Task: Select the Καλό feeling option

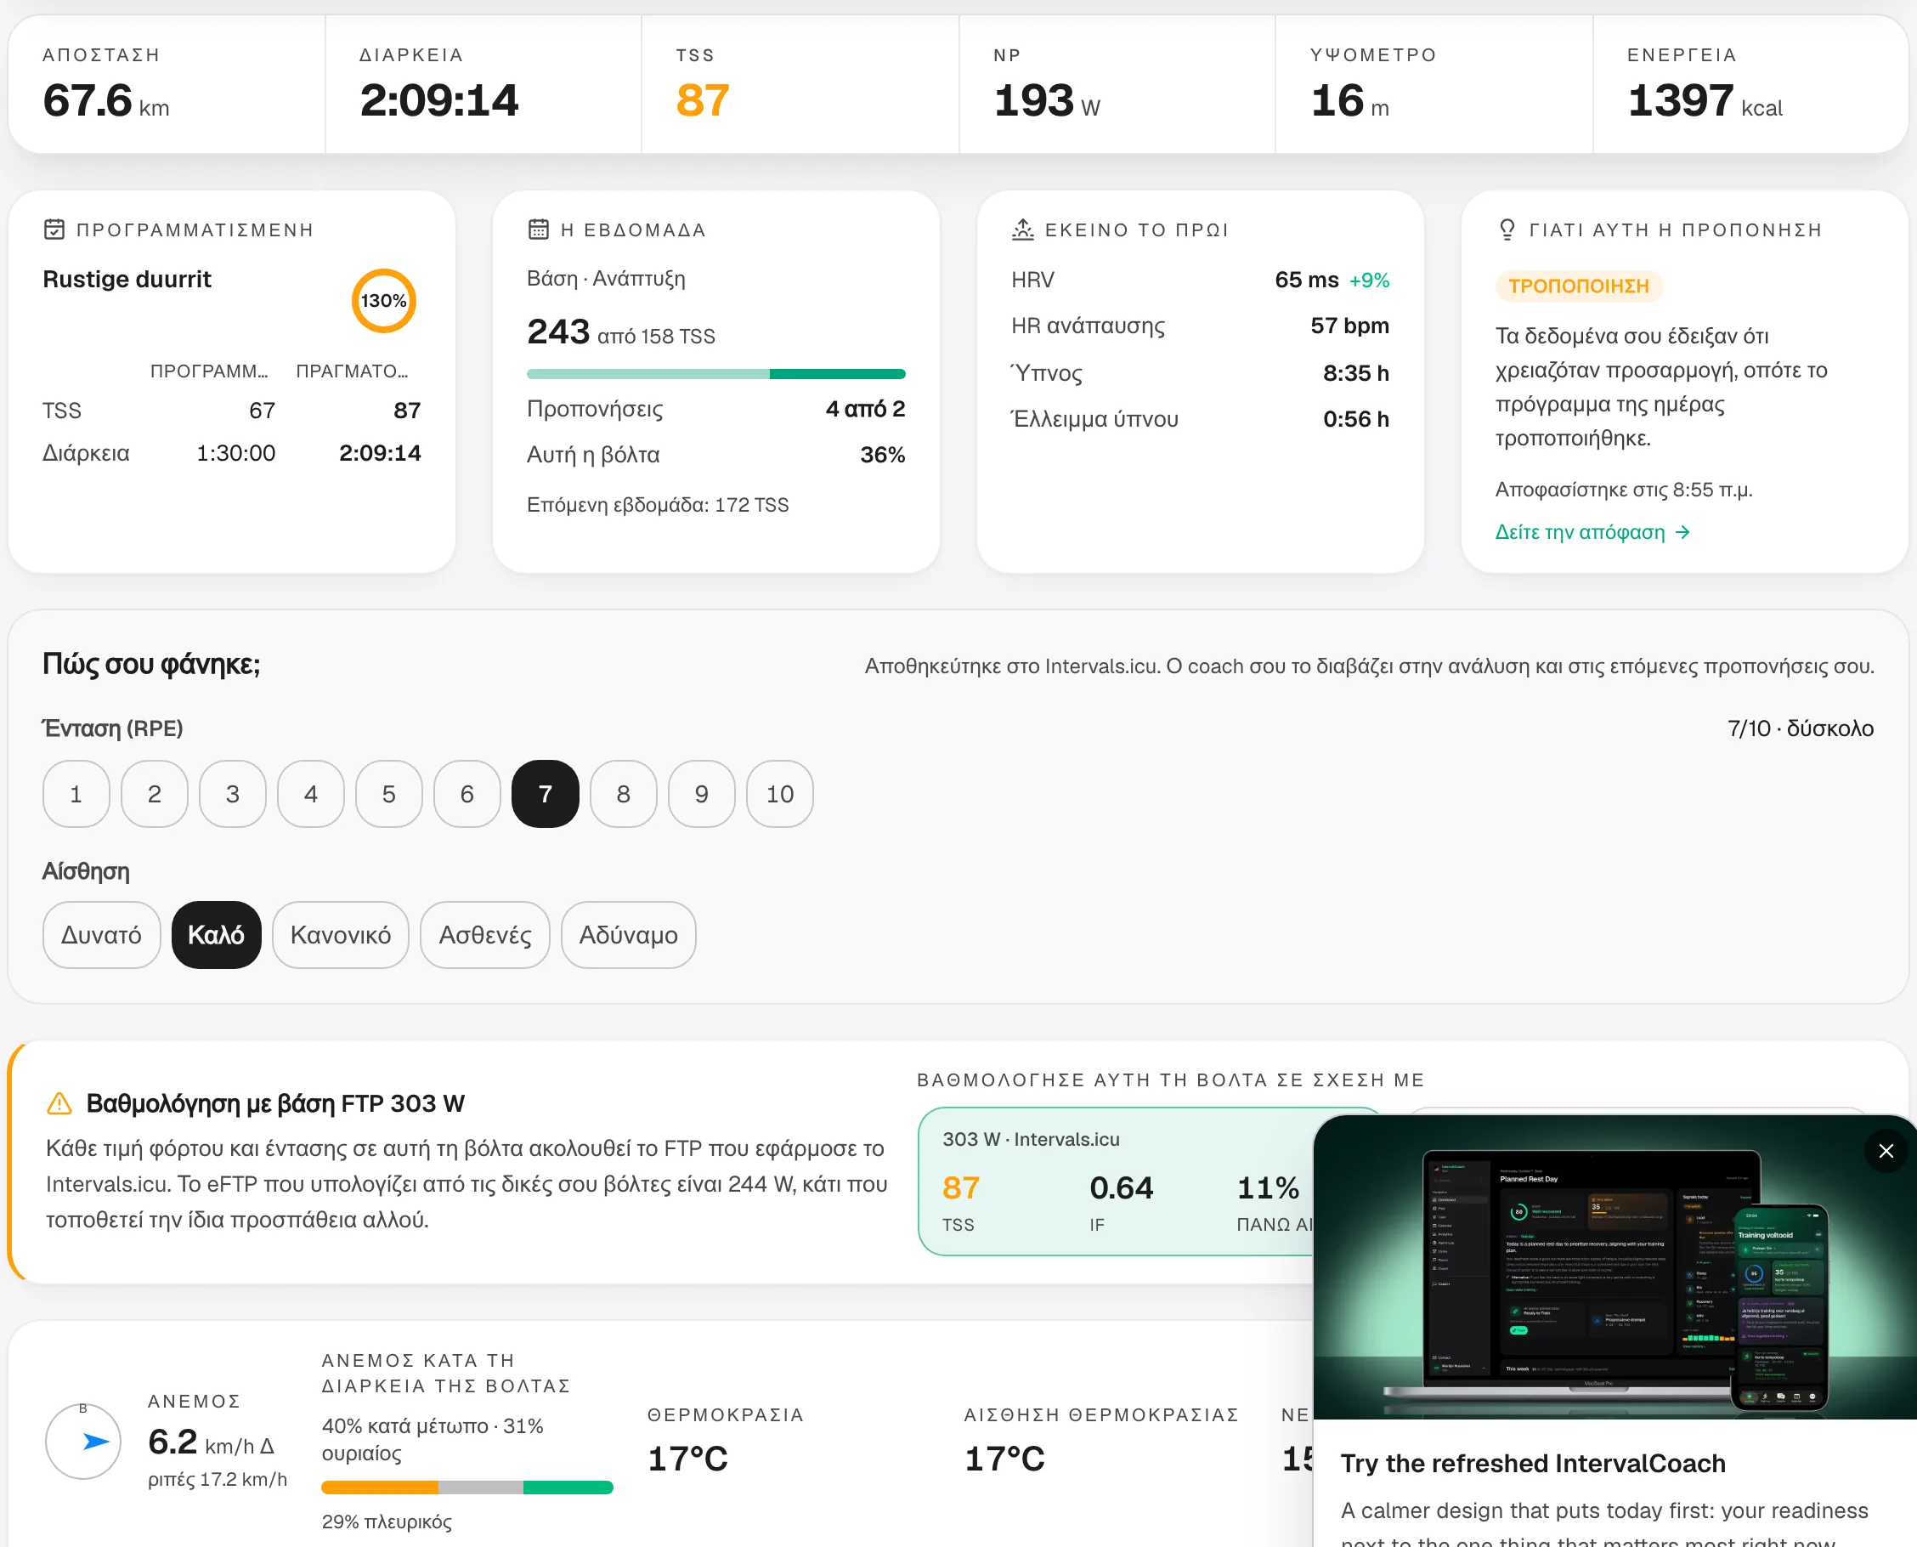Action: 217,935
